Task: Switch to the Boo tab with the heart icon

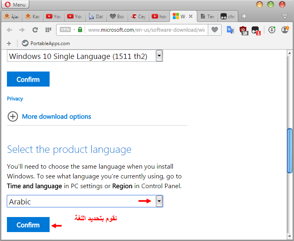Action: click(x=118, y=17)
